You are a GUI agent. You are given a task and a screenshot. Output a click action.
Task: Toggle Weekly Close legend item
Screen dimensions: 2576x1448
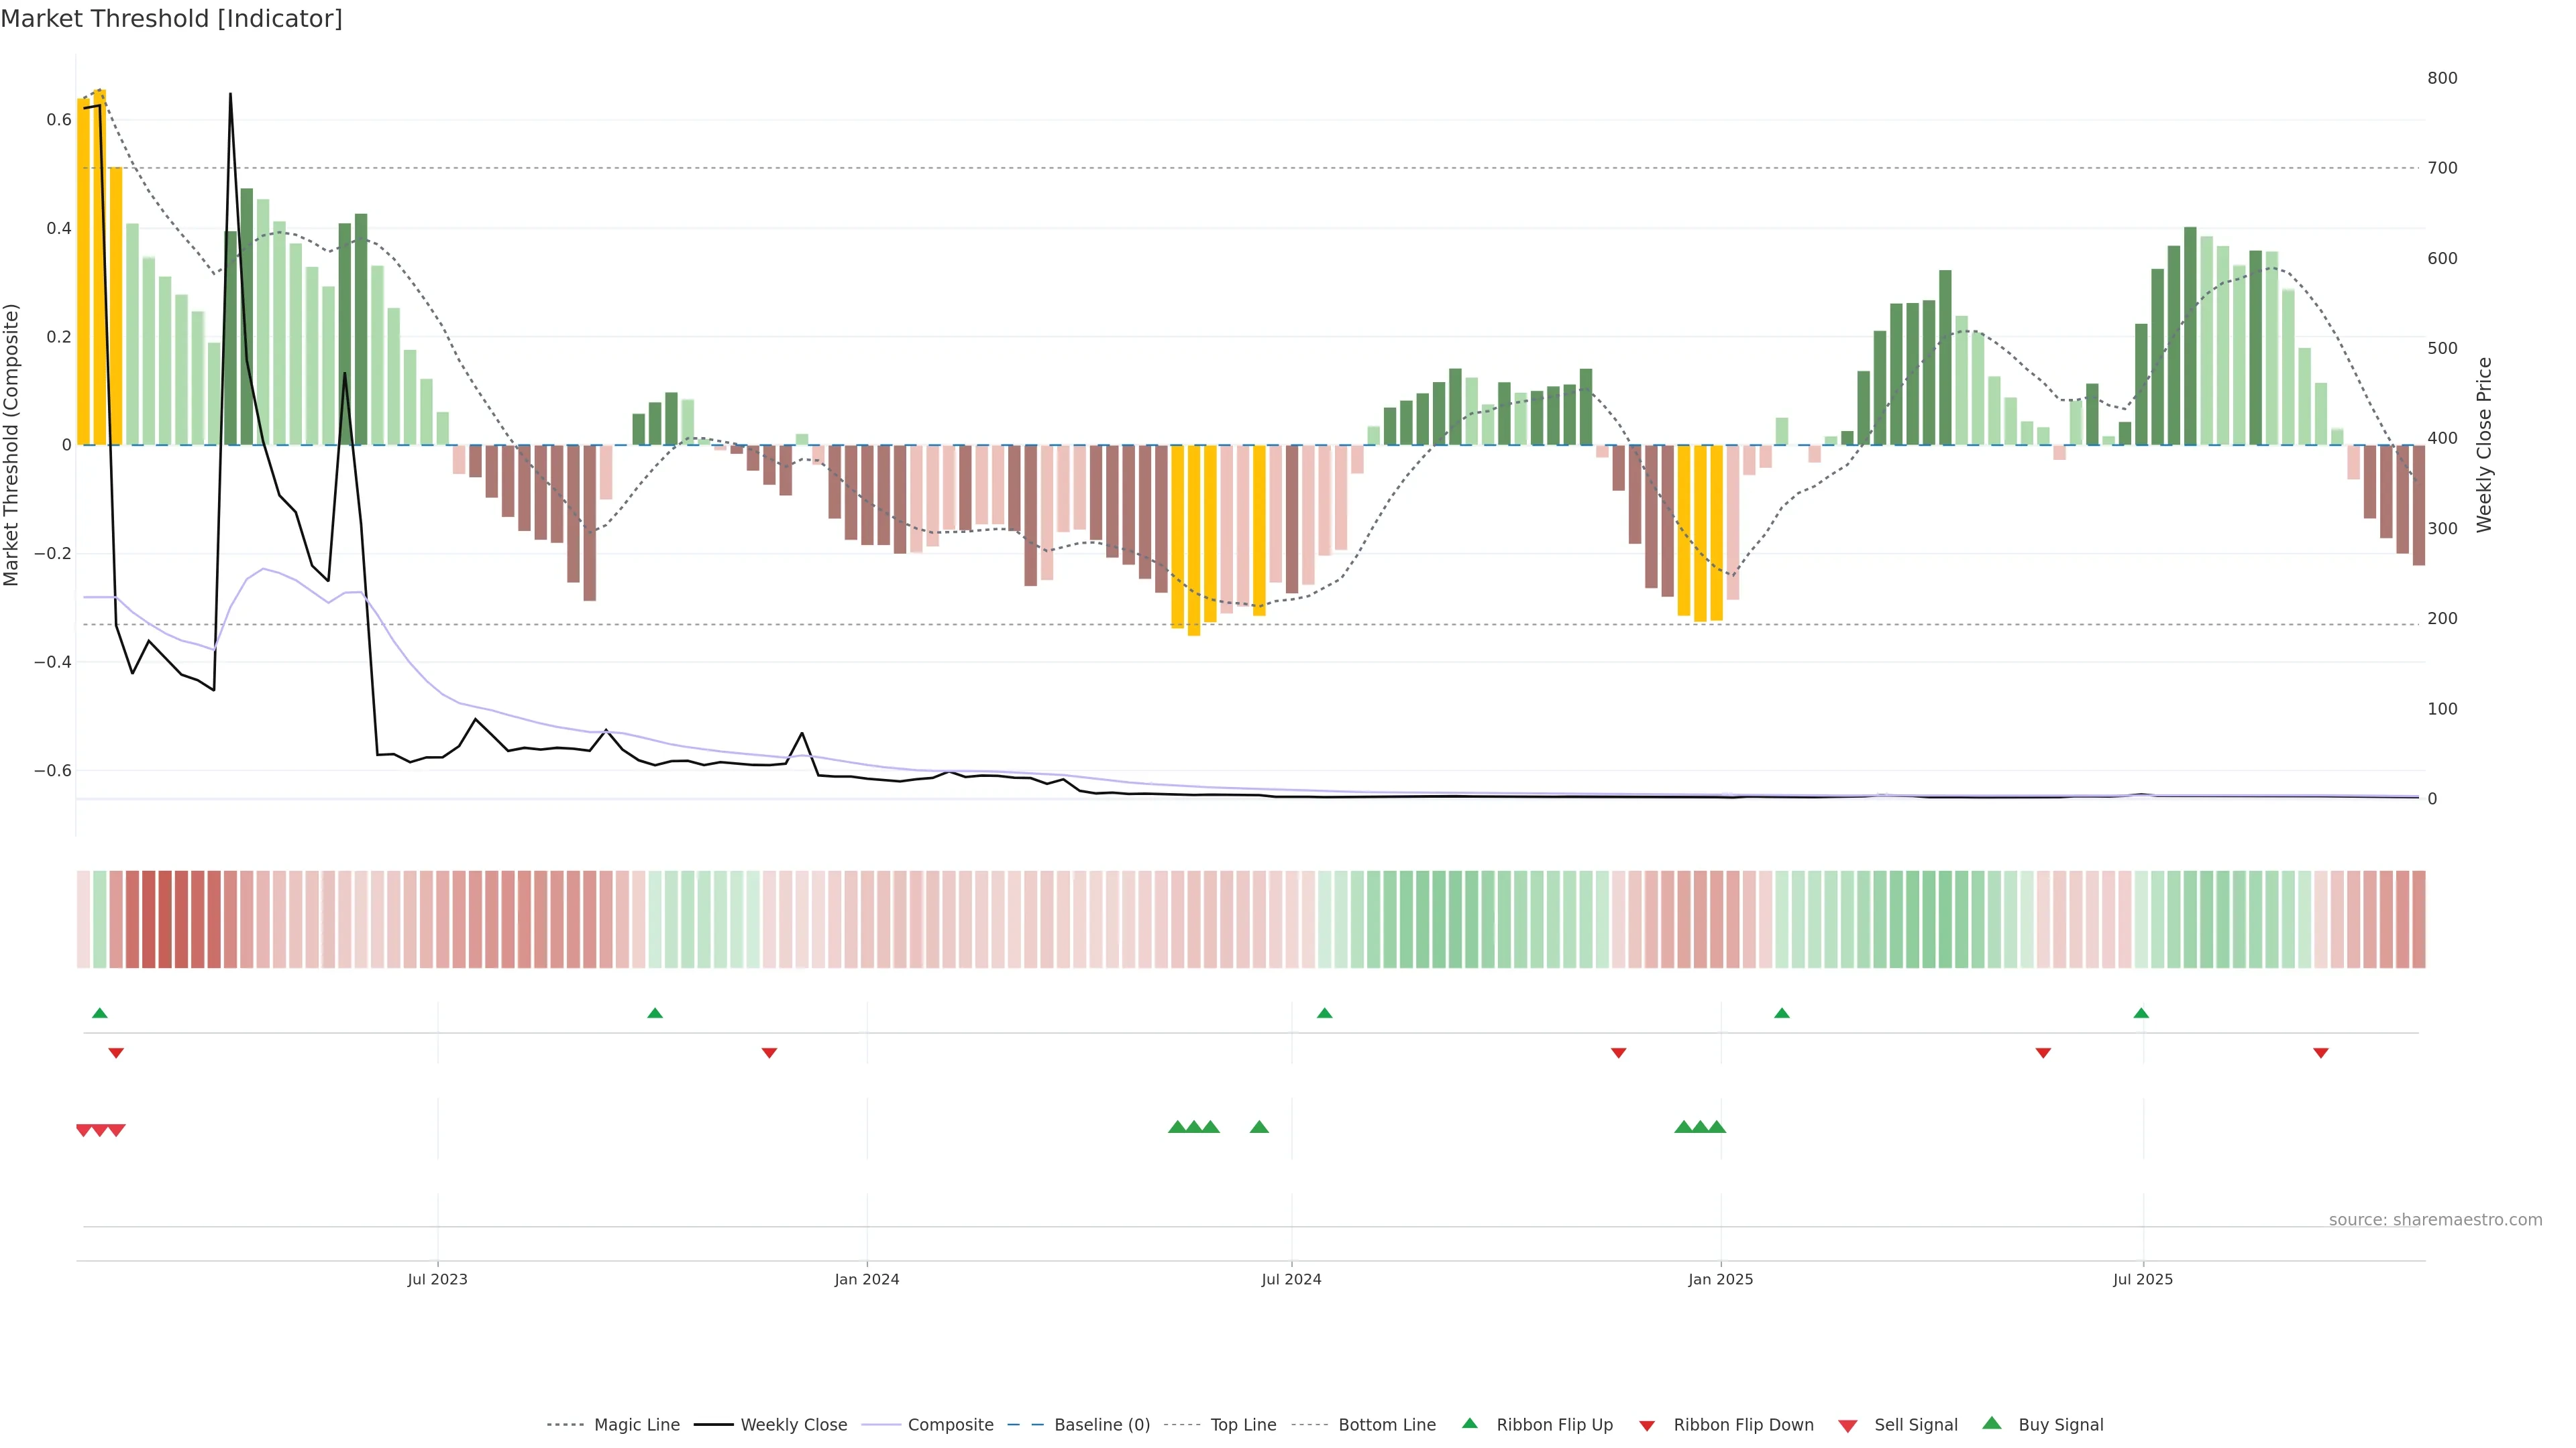coord(793,1425)
